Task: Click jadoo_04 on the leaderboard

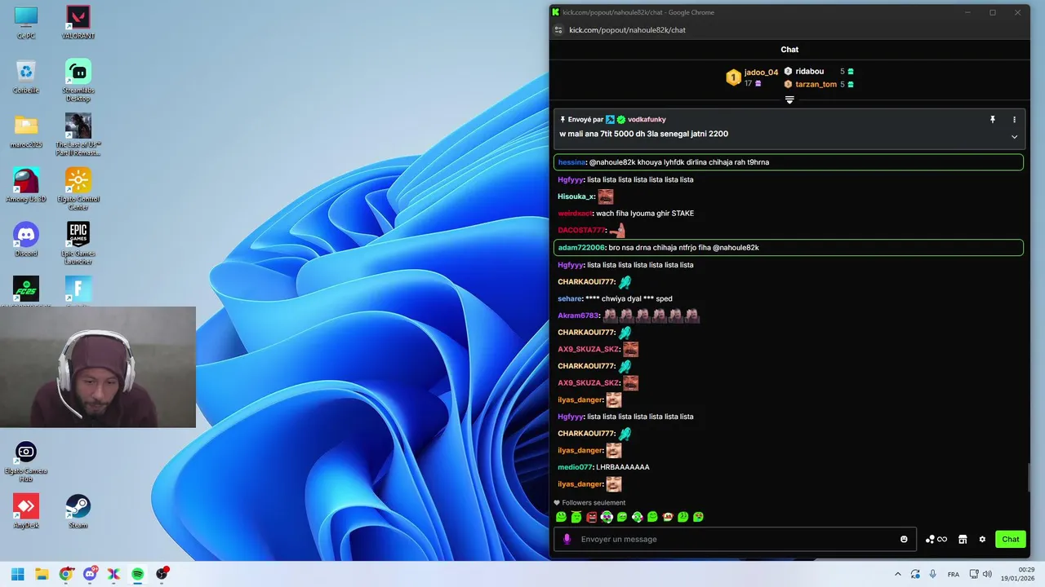Action: point(761,72)
